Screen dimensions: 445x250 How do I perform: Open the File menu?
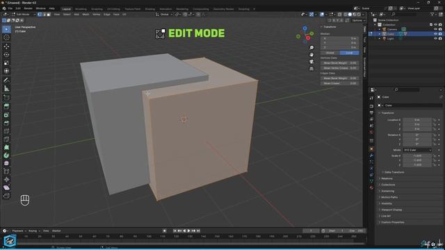click(x=10, y=8)
